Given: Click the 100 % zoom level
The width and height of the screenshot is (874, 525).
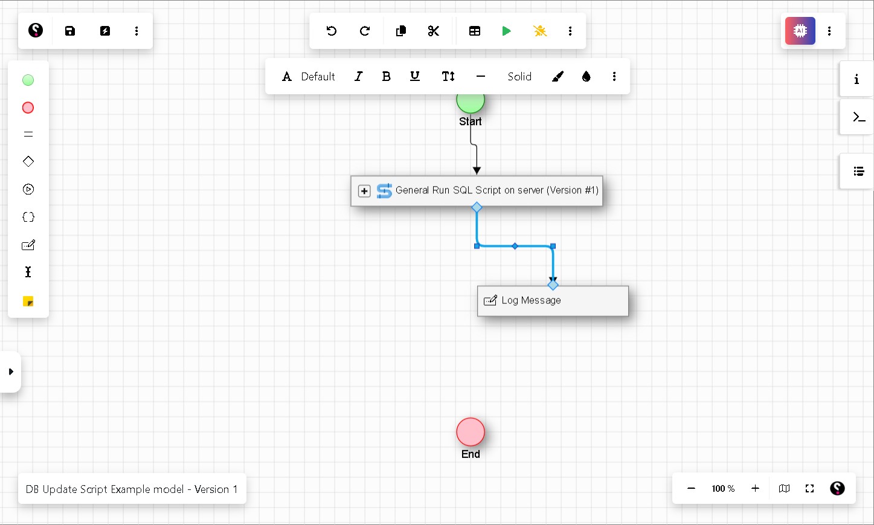Looking at the screenshot, I should [723, 488].
